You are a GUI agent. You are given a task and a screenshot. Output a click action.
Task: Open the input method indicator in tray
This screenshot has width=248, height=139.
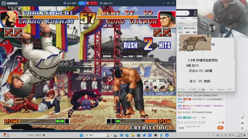[x=226, y=135]
